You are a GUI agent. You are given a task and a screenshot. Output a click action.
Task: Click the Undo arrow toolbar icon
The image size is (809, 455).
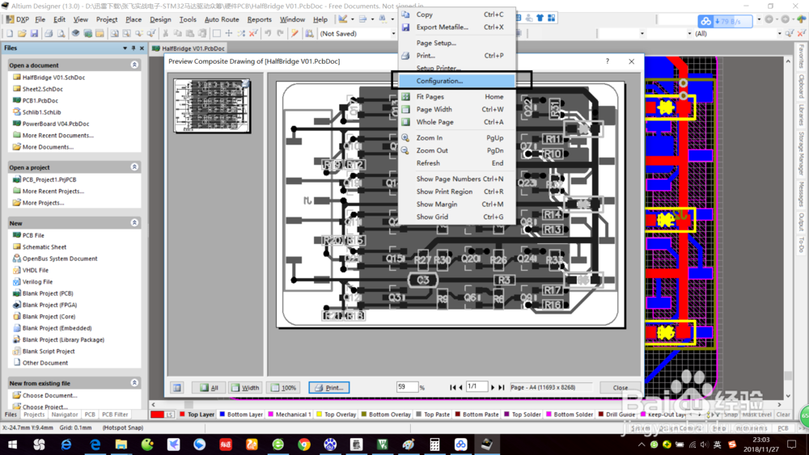pos(268,33)
